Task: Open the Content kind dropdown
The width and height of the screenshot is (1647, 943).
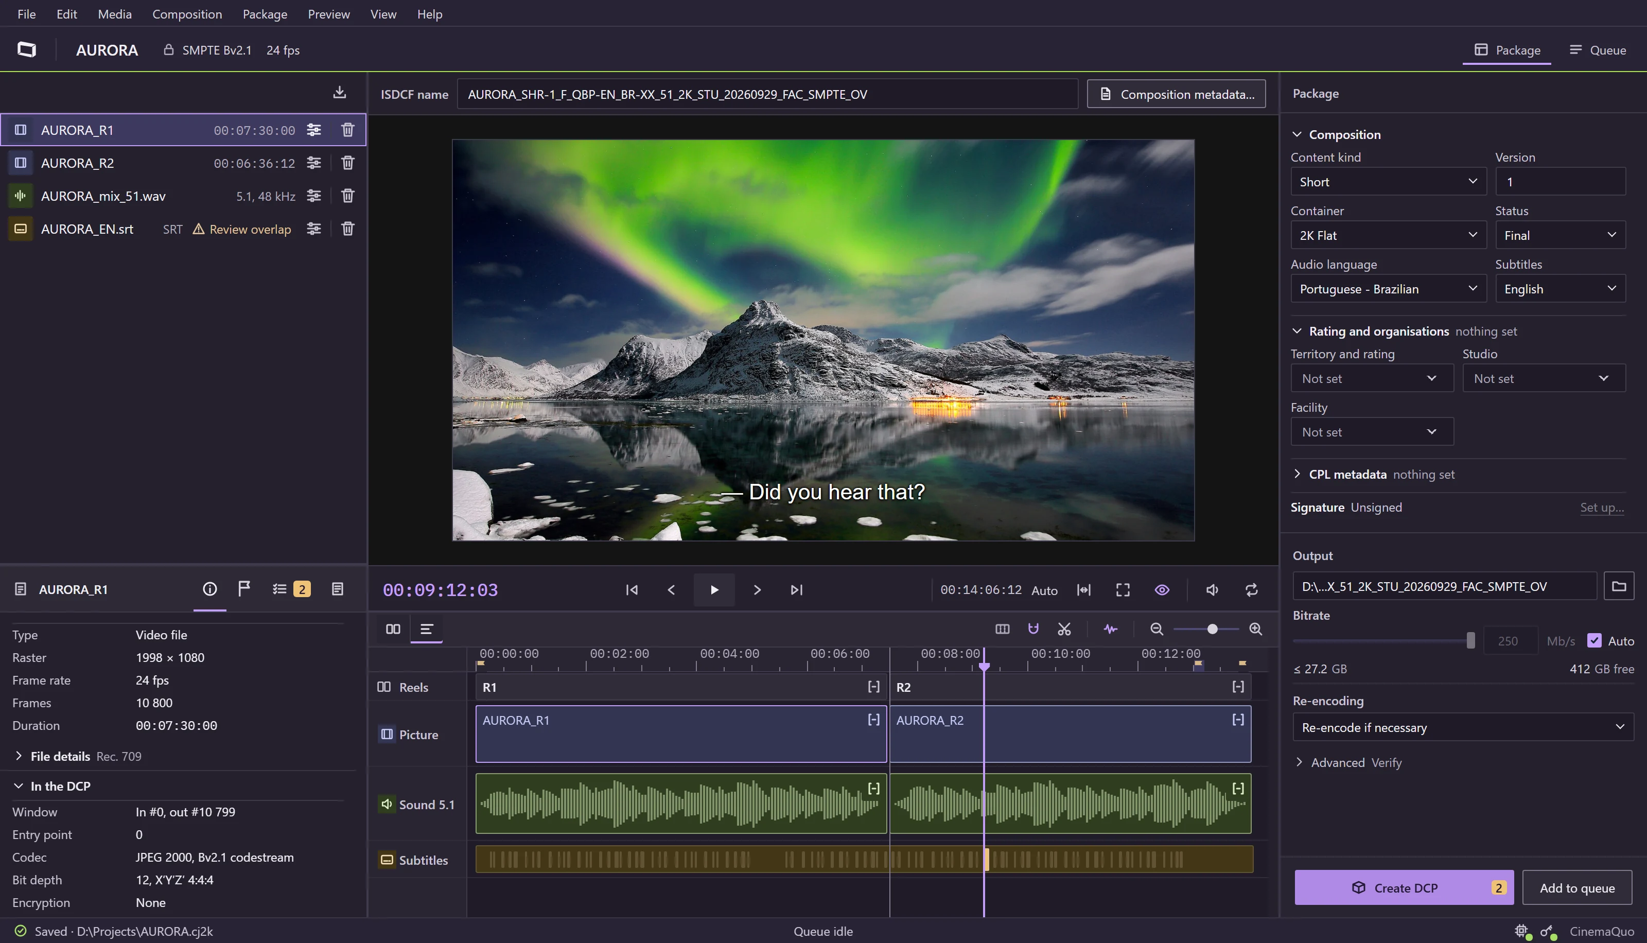Action: (x=1388, y=182)
